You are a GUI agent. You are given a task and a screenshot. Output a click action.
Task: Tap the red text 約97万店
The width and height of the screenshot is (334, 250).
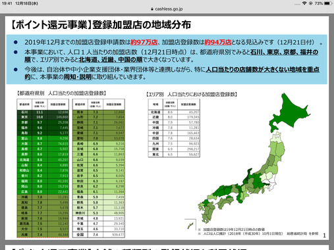[144, 42]
